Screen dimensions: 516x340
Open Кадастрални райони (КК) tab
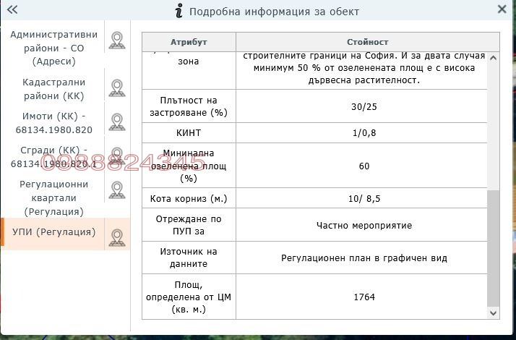point(54,89)
